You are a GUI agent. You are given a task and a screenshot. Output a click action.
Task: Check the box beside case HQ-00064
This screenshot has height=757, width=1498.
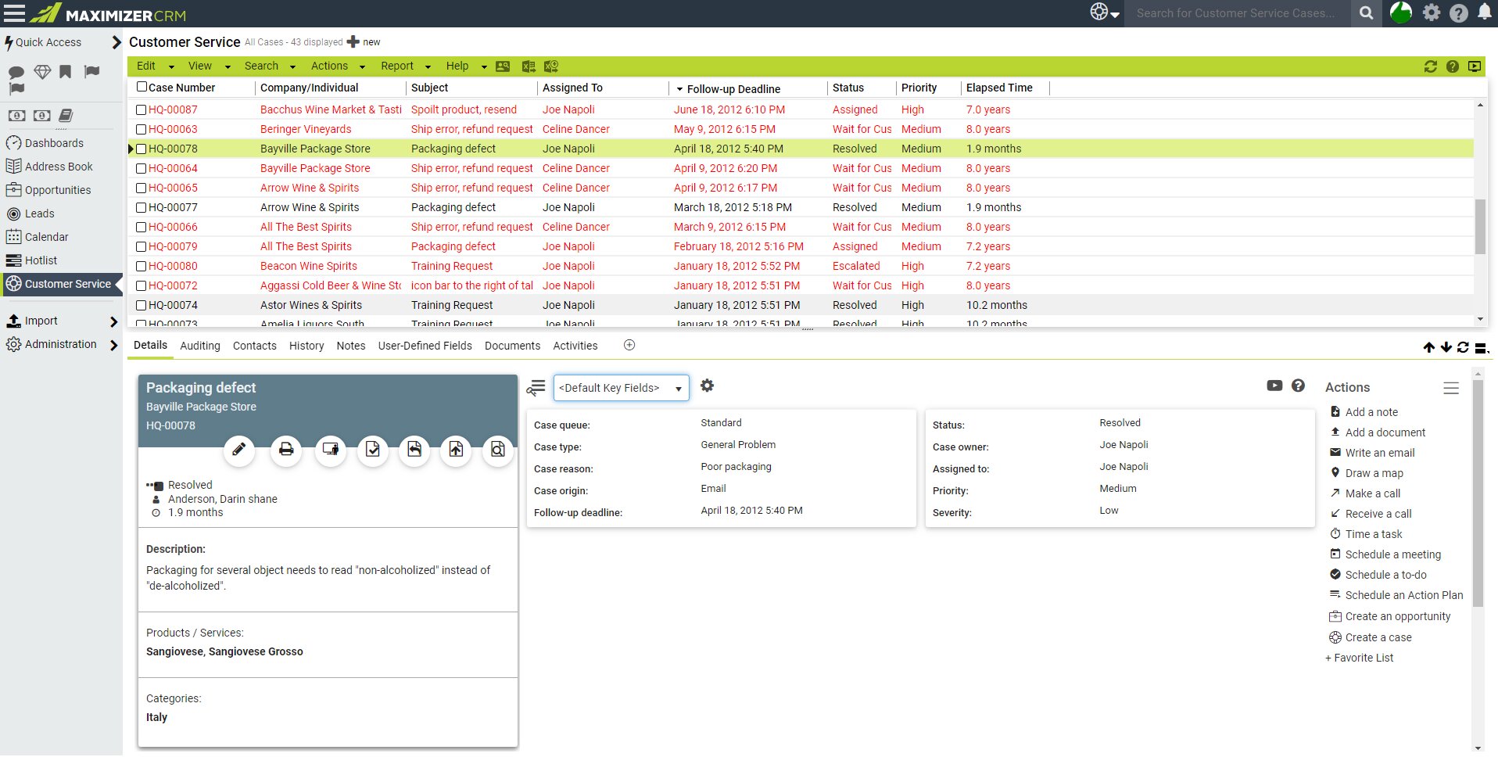[x=141, y=168]
